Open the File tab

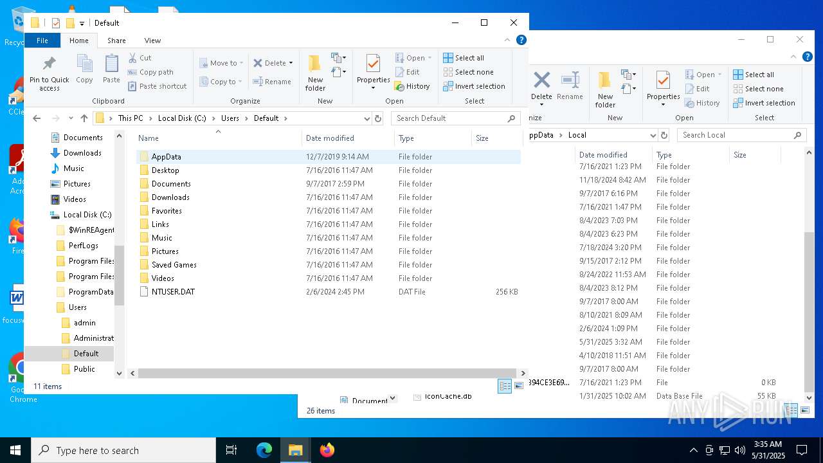click(x=42, y=40)
